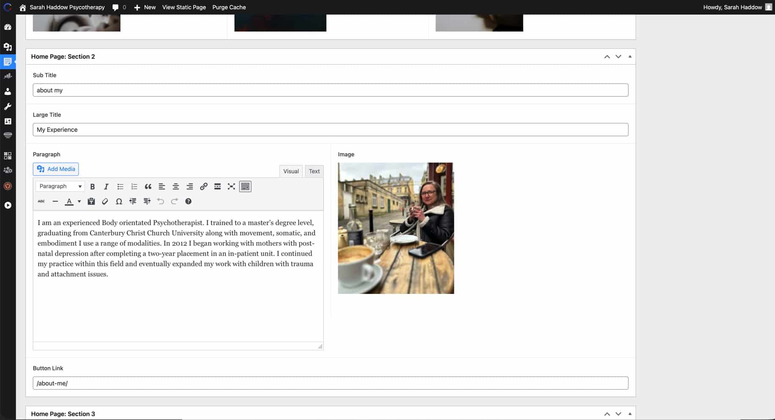Select the Section 2 image thumbnail
The image size is (775, 420).
coord(396,228)
